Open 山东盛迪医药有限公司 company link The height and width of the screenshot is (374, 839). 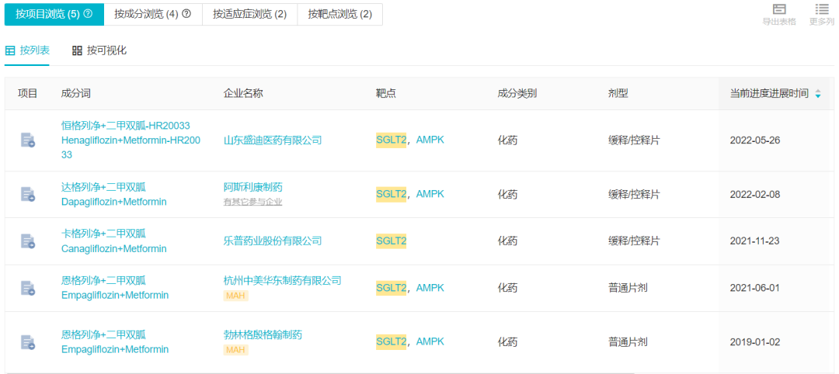[x=273, y=140]
